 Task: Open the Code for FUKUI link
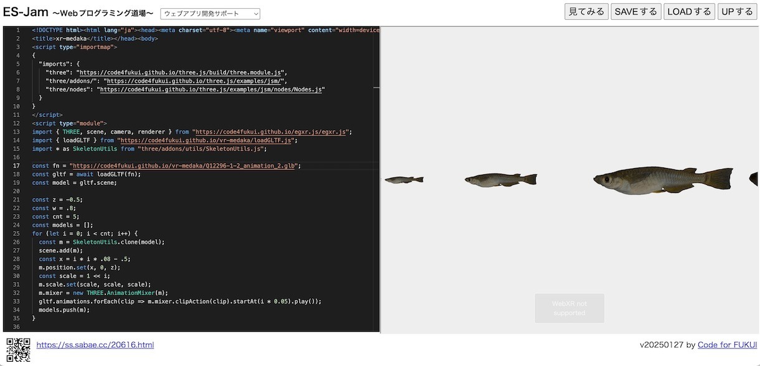(727, 345)
